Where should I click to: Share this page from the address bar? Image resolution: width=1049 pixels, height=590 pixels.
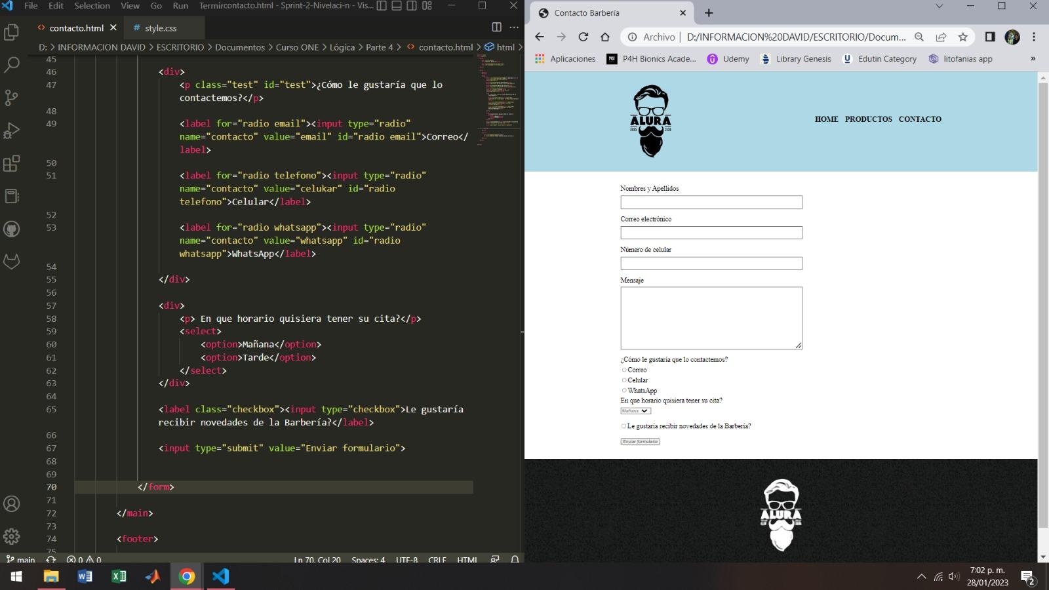click(941, 37)
